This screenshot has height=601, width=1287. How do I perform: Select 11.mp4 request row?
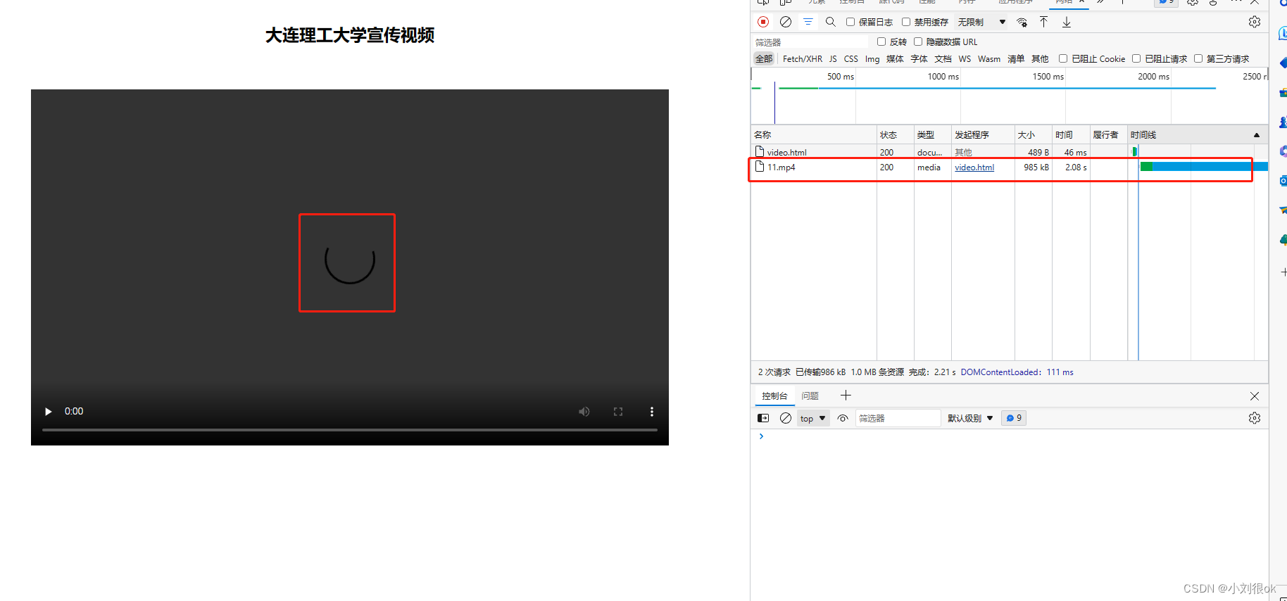pyautogui.click(x=1009, y=167)
